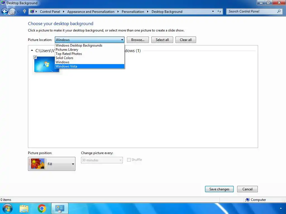
Task: Click the Clear all button
Action: (x=186, y=40)
